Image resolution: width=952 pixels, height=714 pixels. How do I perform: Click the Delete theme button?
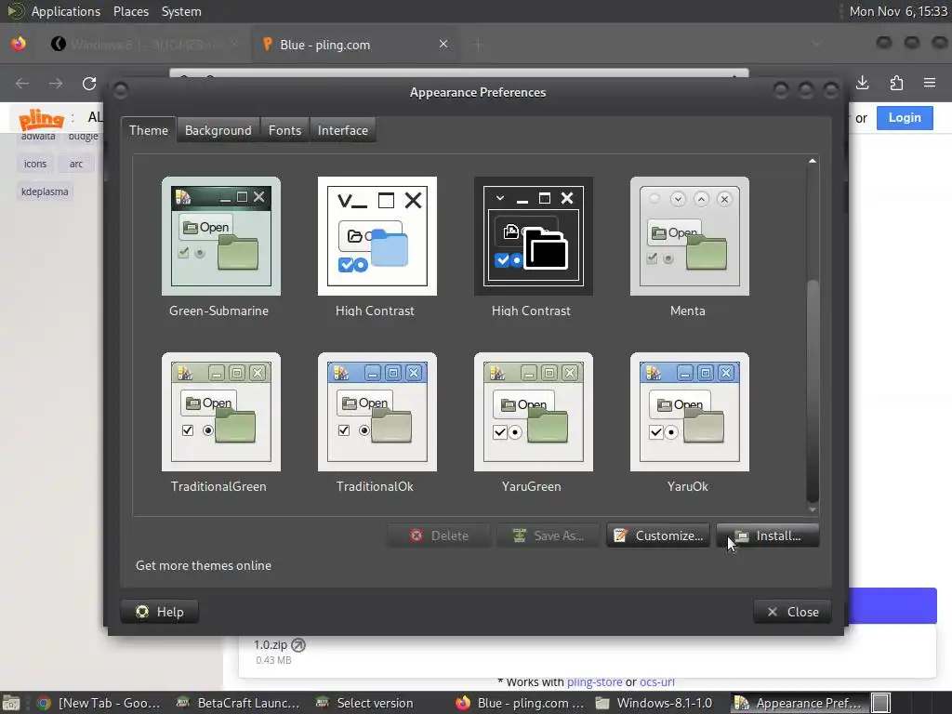(439, 535)
